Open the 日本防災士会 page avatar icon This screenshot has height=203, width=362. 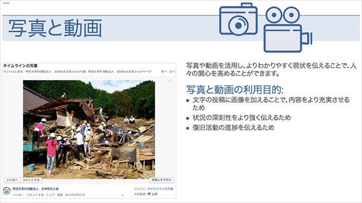tap(7, 191)
